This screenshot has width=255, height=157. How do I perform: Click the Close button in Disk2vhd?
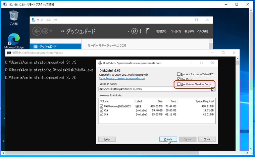[x=207, y=139]
